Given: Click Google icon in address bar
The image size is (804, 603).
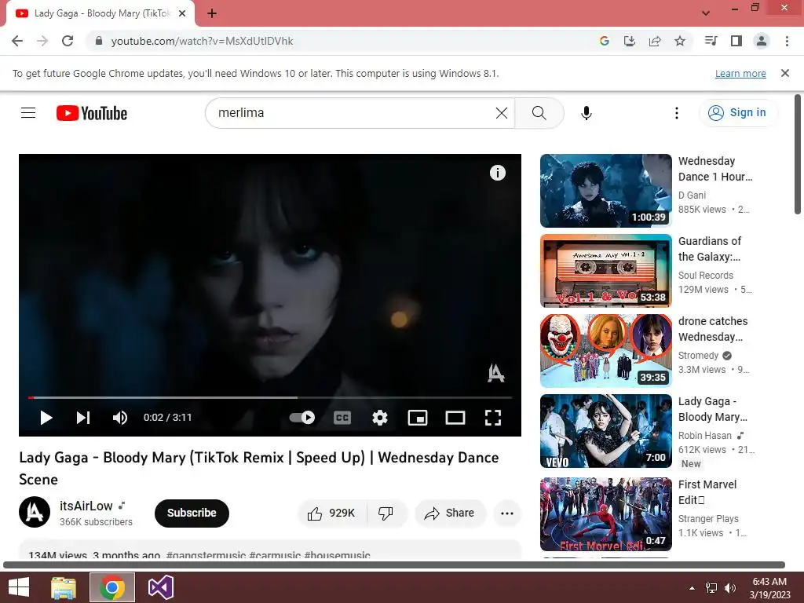Looking at the screenshot, I should 605,41.
